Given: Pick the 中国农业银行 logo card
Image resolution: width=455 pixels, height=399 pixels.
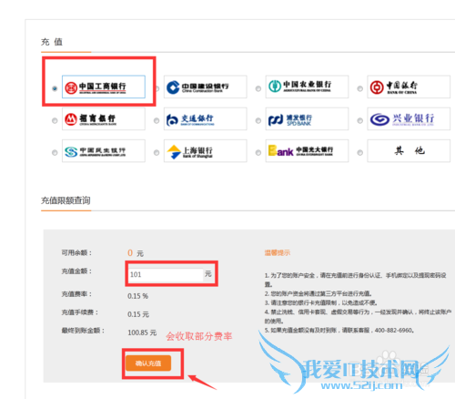Looking at the screenshot, I should [307, 87].
